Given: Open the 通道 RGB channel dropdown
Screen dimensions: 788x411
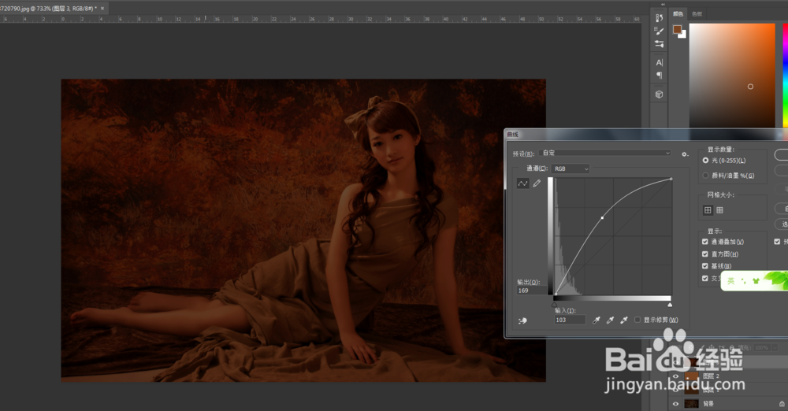Looking at the screenshot, I should (x=571, y=168).
